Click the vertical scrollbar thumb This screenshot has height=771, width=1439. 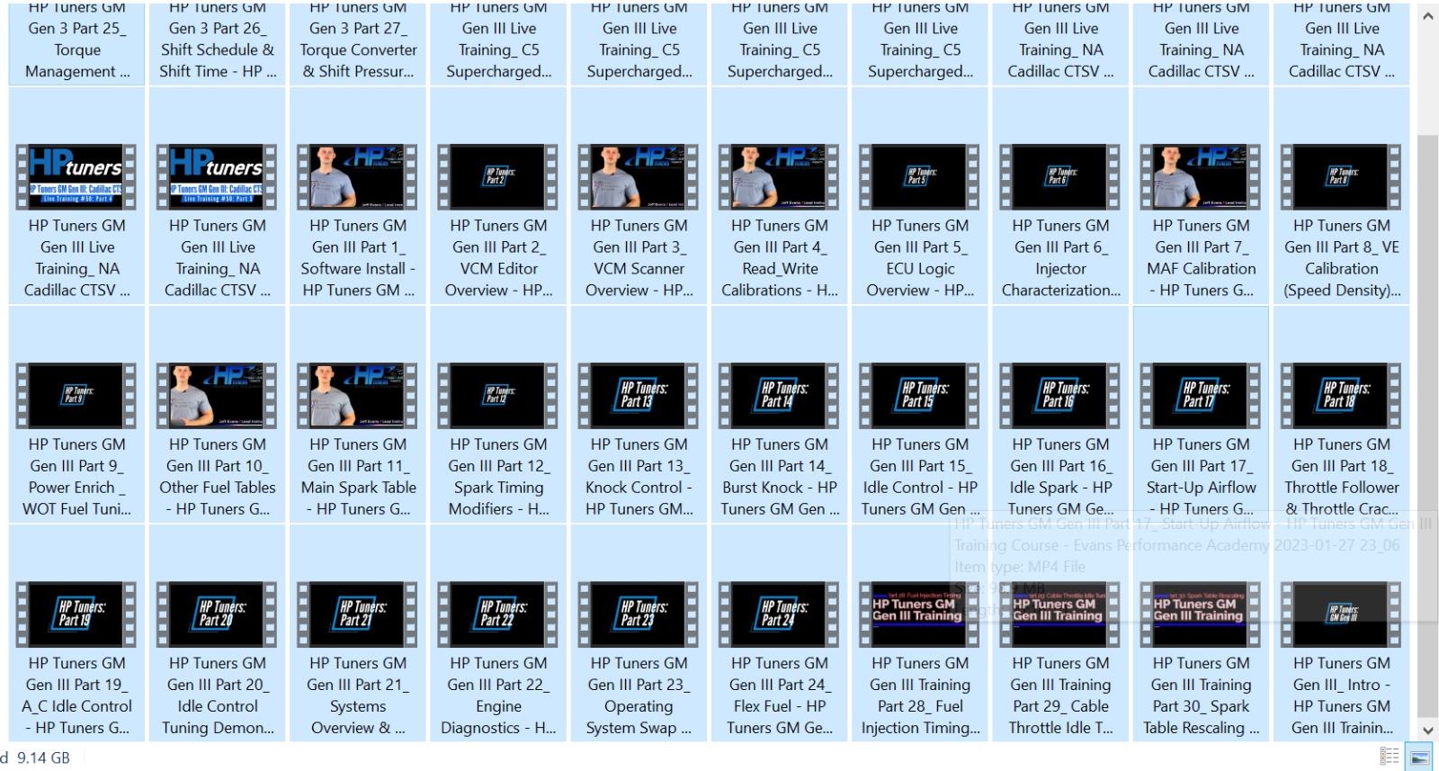point(1428,427)
